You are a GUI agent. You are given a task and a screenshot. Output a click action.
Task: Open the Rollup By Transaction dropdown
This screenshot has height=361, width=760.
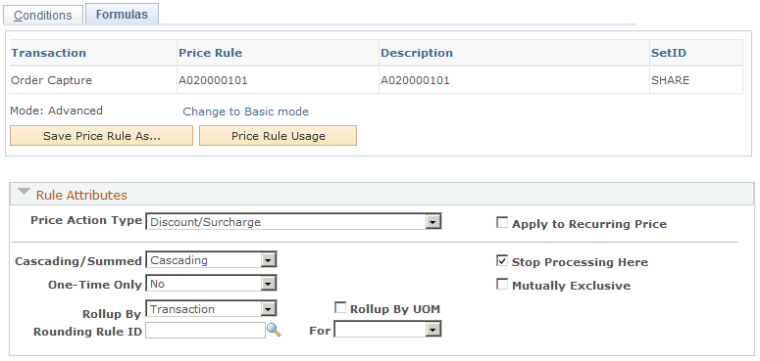point(211,309)
